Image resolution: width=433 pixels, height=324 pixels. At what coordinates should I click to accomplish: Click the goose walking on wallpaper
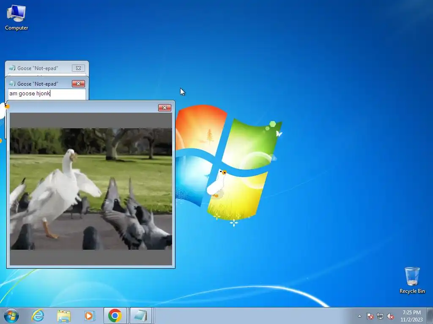pos(217,184)
